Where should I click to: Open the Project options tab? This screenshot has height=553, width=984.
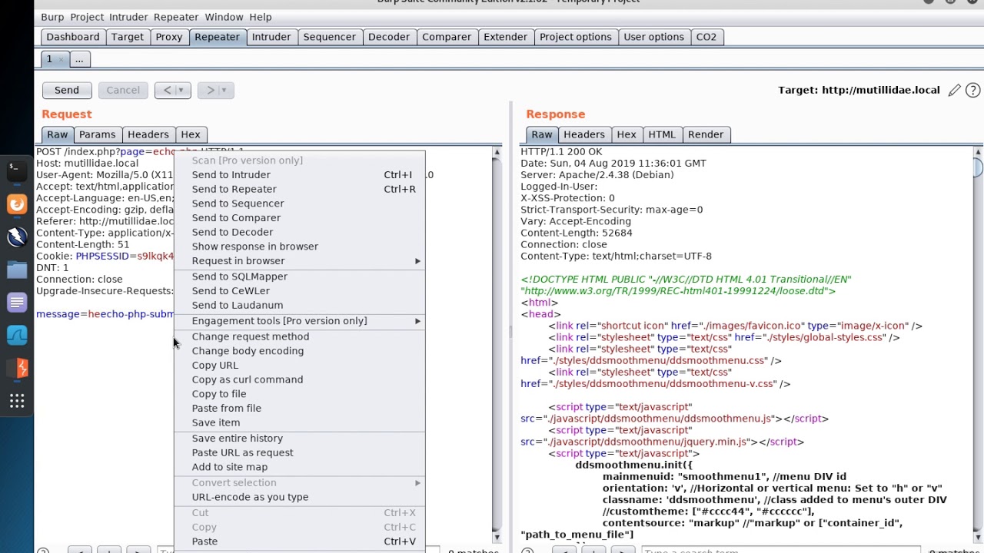[576, 37]
